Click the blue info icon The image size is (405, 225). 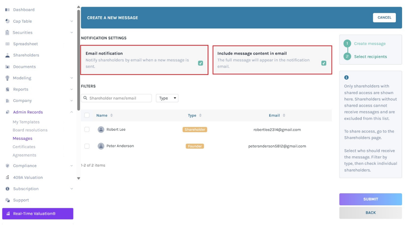346,77
